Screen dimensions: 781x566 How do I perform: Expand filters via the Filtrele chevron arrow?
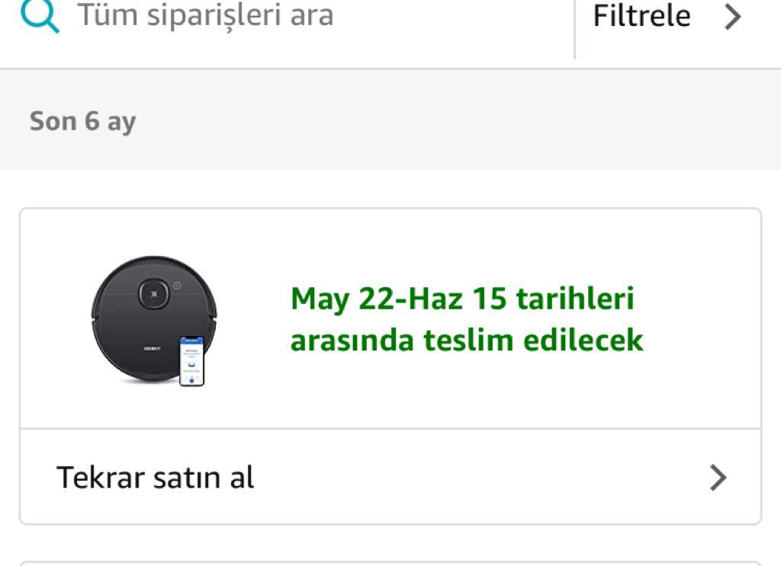733,17
